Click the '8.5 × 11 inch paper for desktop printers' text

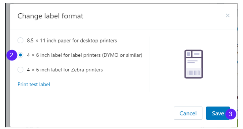click(x=72, y=41)
